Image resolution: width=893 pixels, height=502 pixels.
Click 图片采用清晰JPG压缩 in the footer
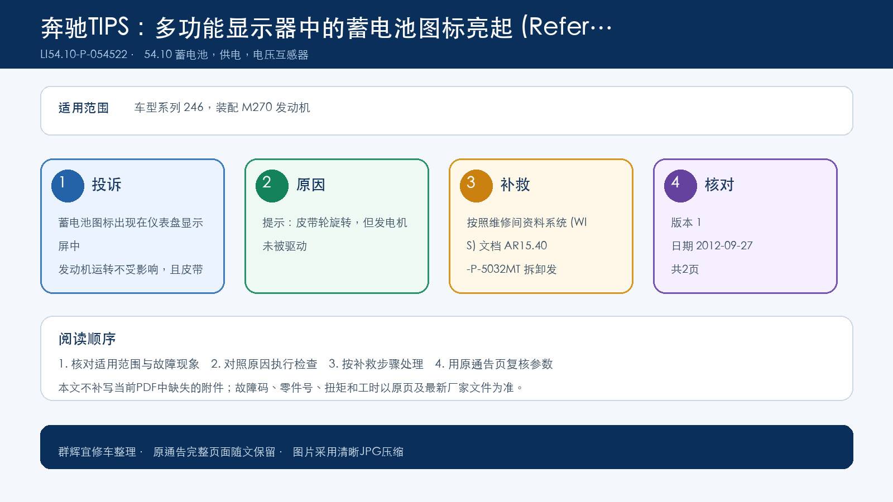point(348,452)
